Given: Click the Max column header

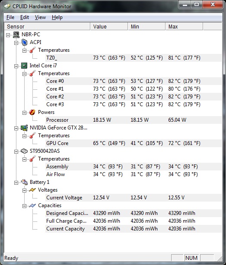Looking at the screenshot, I should click(x=184, y=26).
